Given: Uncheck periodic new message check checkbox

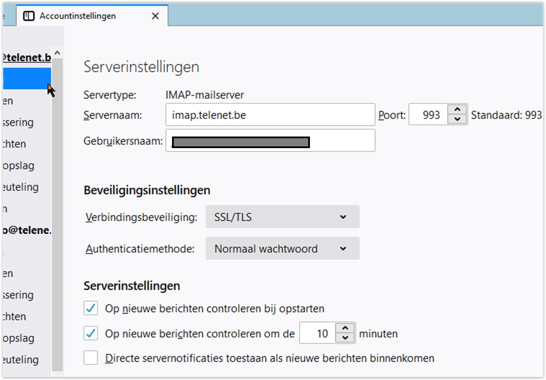Looking at the screenshot, I should point(91,333).
